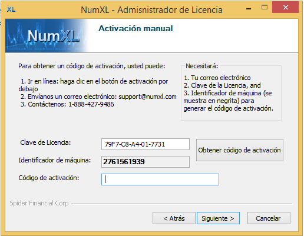
Task: Click into the Código de activación field
Action: point(160,180)
